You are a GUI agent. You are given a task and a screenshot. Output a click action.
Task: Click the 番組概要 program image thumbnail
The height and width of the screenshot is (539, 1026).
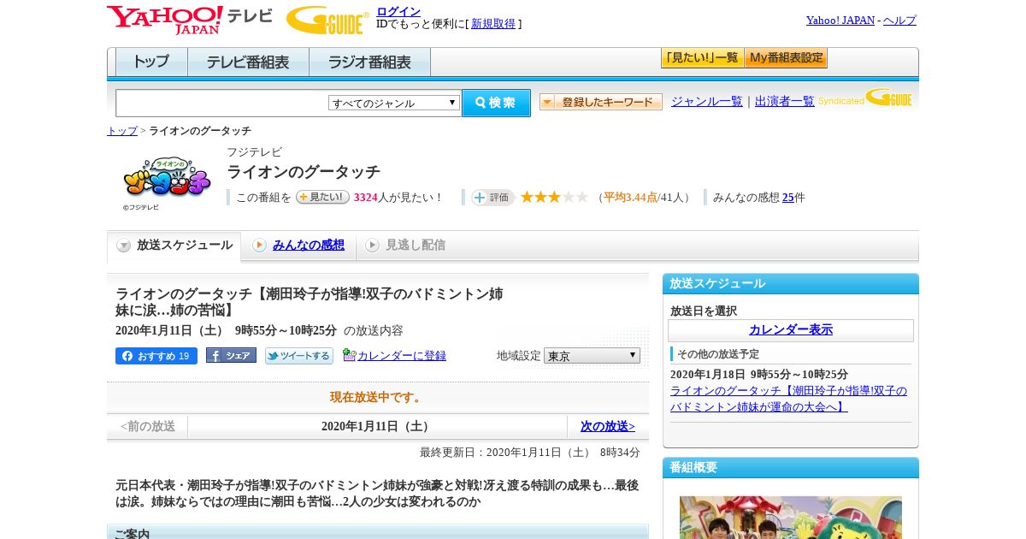(791, 518)
